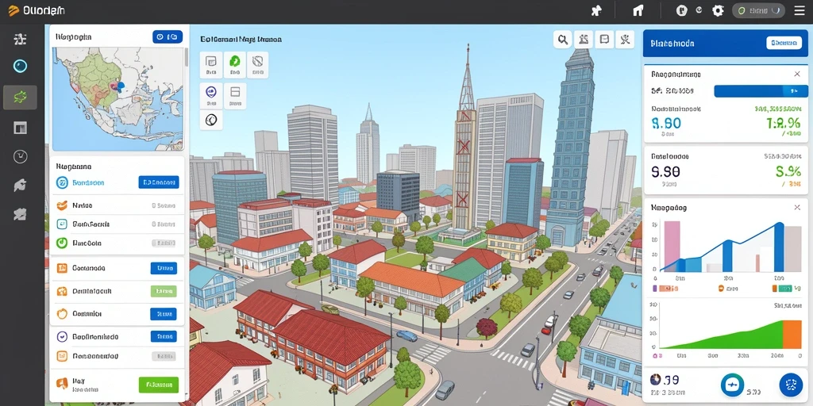Screen dimensions: 813x406
Task: Collapse the bar chart card using its X
Action: pyautogui.click(x=797, y=207)
